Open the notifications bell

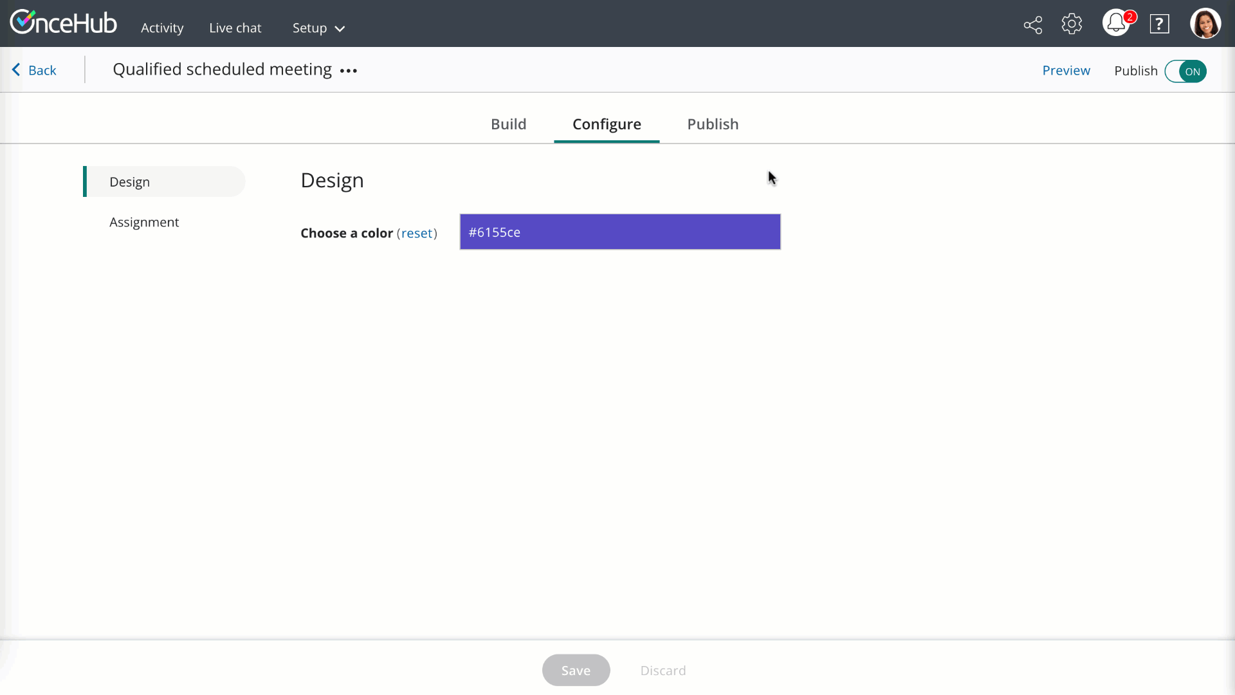1116,24
